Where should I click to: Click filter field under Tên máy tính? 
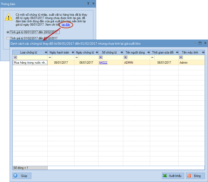tap(194, 57)
